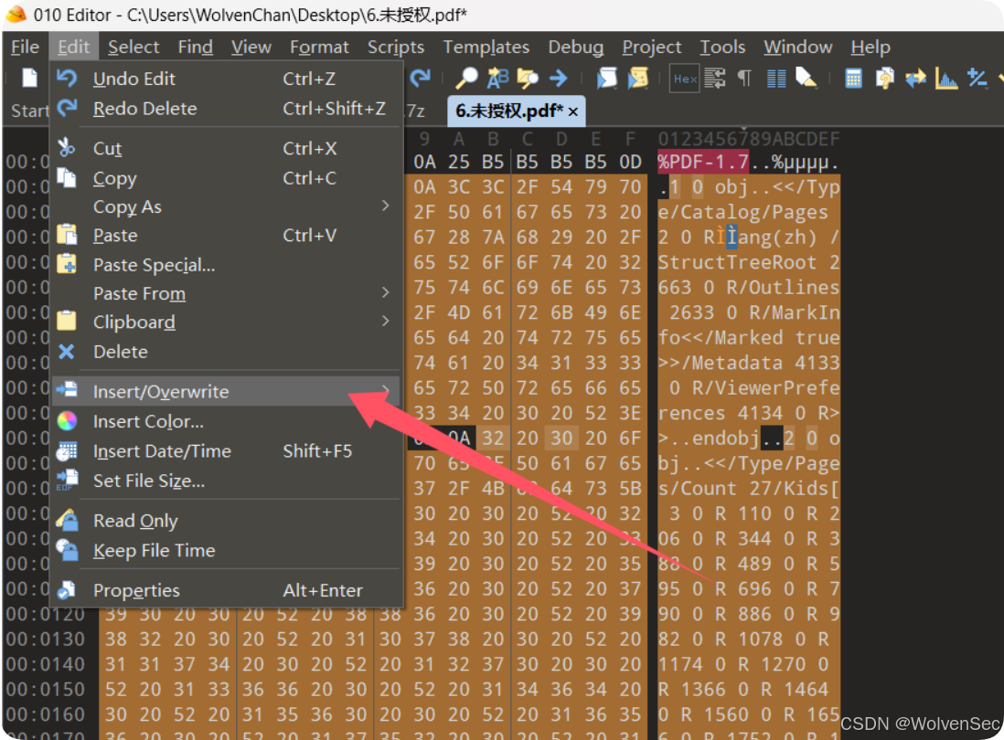
Task: Click Find in Files folder icon
Action: tap(528, 78)
